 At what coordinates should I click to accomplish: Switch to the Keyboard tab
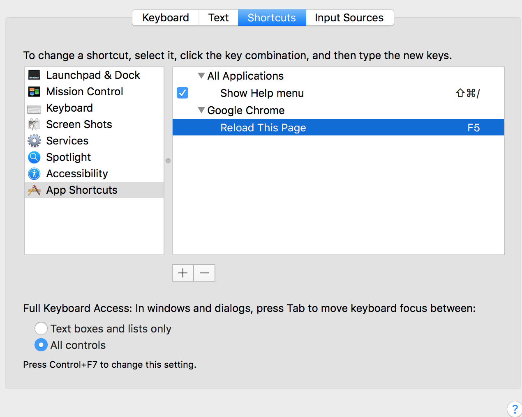pyautogui.click(x=166, y=18)
